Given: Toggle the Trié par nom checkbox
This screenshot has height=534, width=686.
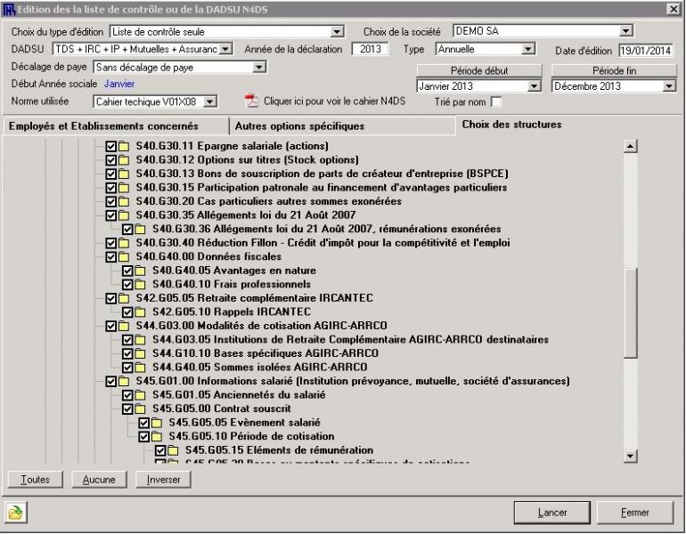Looking at the screenshot, I should point(496,101).
